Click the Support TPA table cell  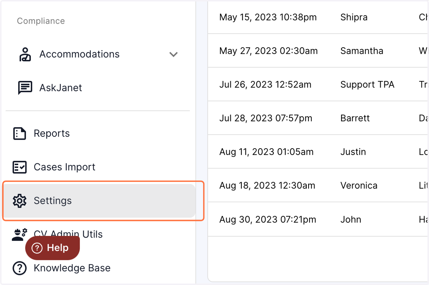pos(368,84)
